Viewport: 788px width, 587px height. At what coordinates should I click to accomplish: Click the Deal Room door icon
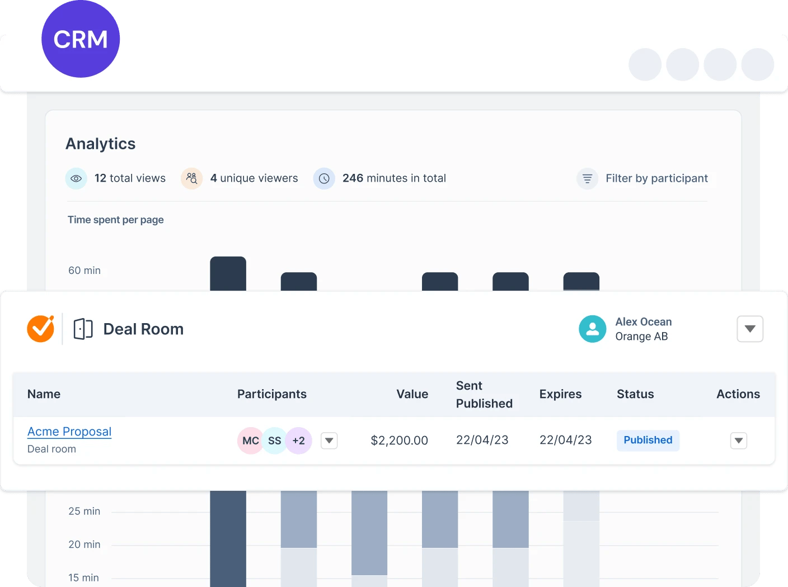(83, 329)
